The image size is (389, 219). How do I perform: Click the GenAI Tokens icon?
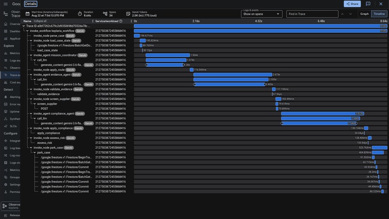pyautogui.click(x=128, y=14)
